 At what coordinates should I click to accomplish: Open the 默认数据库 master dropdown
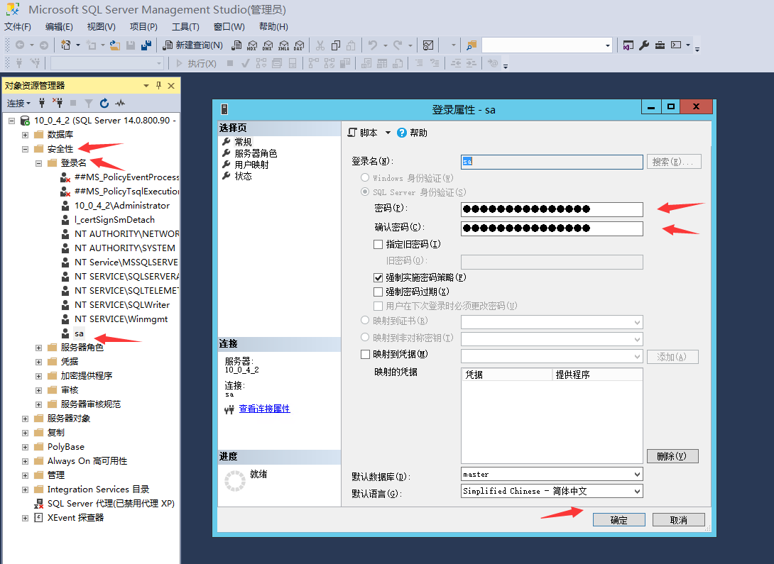(636, 474)
